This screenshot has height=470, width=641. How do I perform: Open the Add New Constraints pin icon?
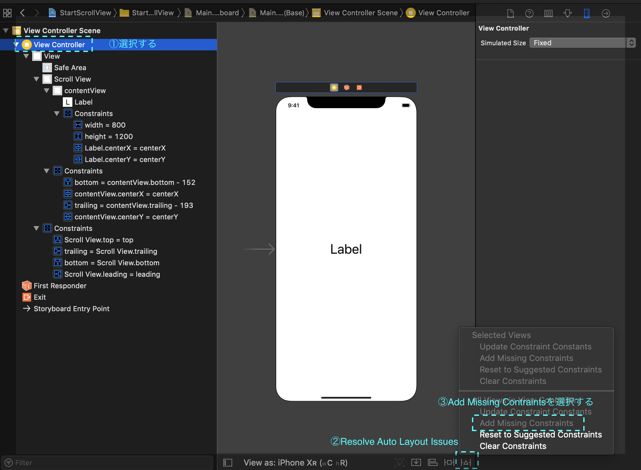pyautogui.click(x=449, y=462)
